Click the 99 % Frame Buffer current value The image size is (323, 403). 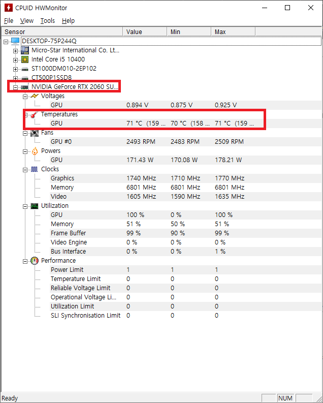pos(134,233)
